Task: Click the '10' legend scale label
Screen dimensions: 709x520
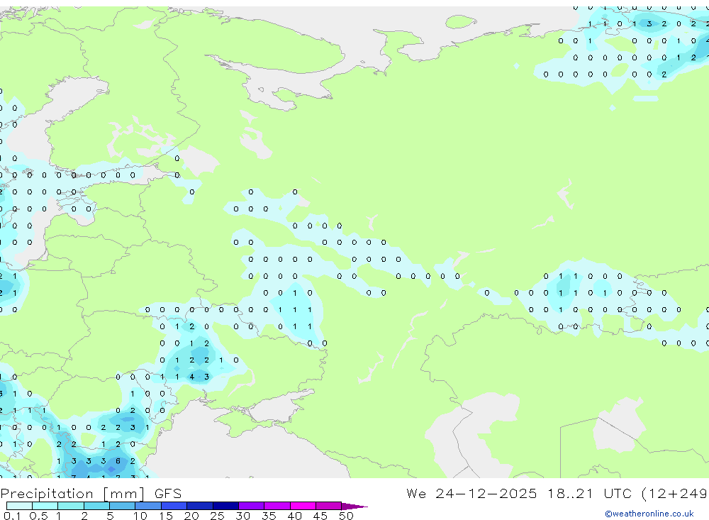Action: click(140, 516)
